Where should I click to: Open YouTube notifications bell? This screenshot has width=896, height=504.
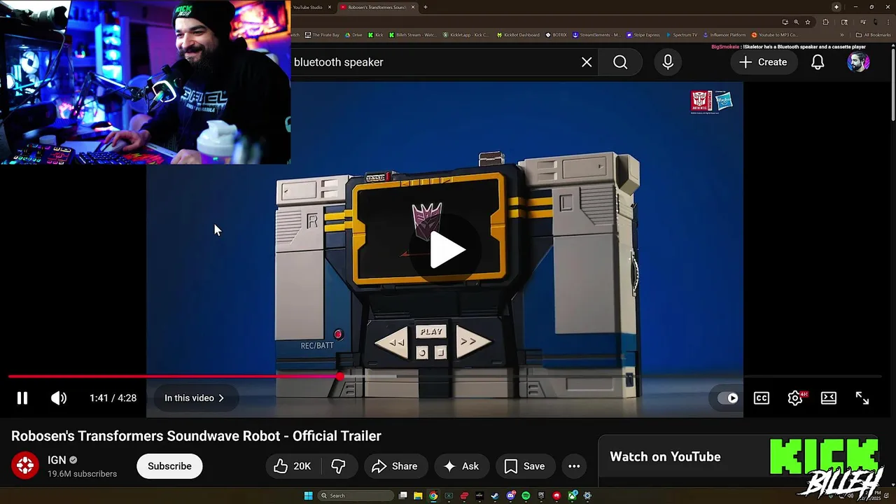click(818, 62)
